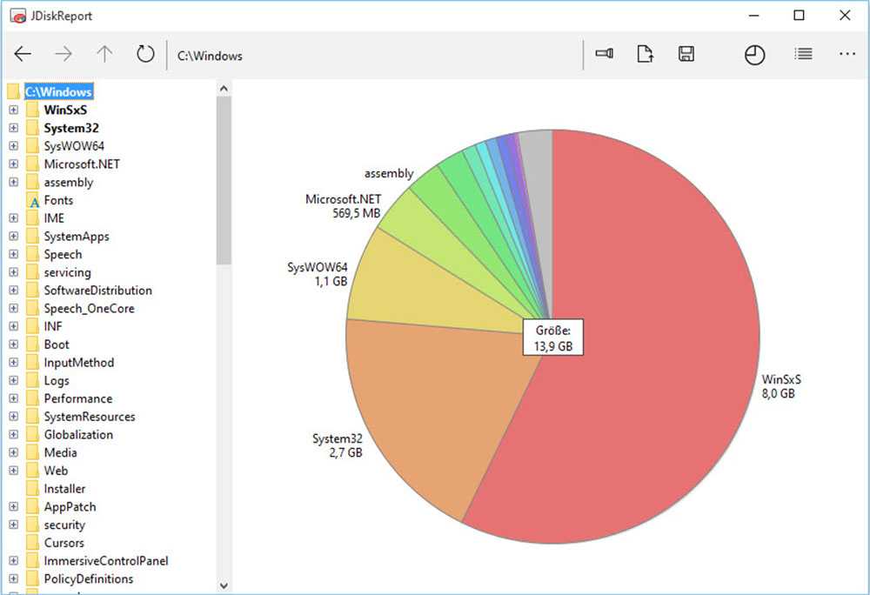The width and height of the screenshot is (870, 595).
Task: Select the Fonts folder in tree
Action: point(58,200)
